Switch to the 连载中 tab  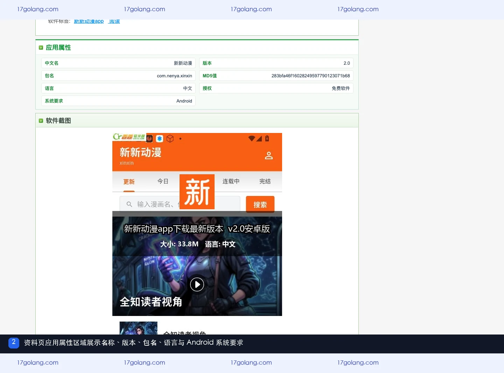tap(231, 181)
